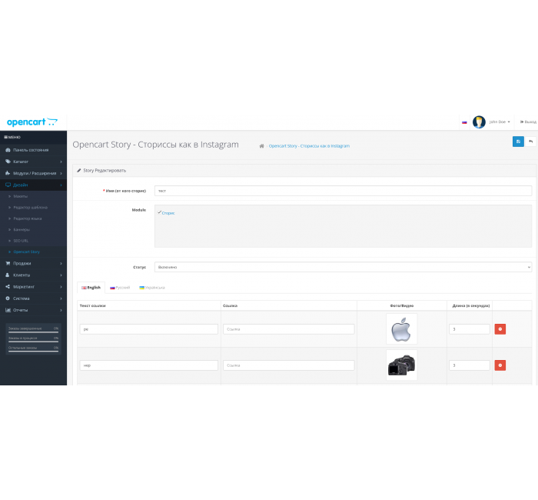
Task: Click the System gear icon
Action: (8, 298)
